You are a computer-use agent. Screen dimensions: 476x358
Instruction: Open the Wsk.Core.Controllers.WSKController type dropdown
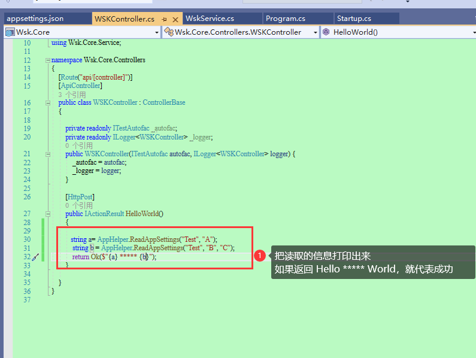[316, 32]
